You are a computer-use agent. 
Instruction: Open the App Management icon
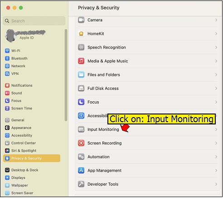81,170
